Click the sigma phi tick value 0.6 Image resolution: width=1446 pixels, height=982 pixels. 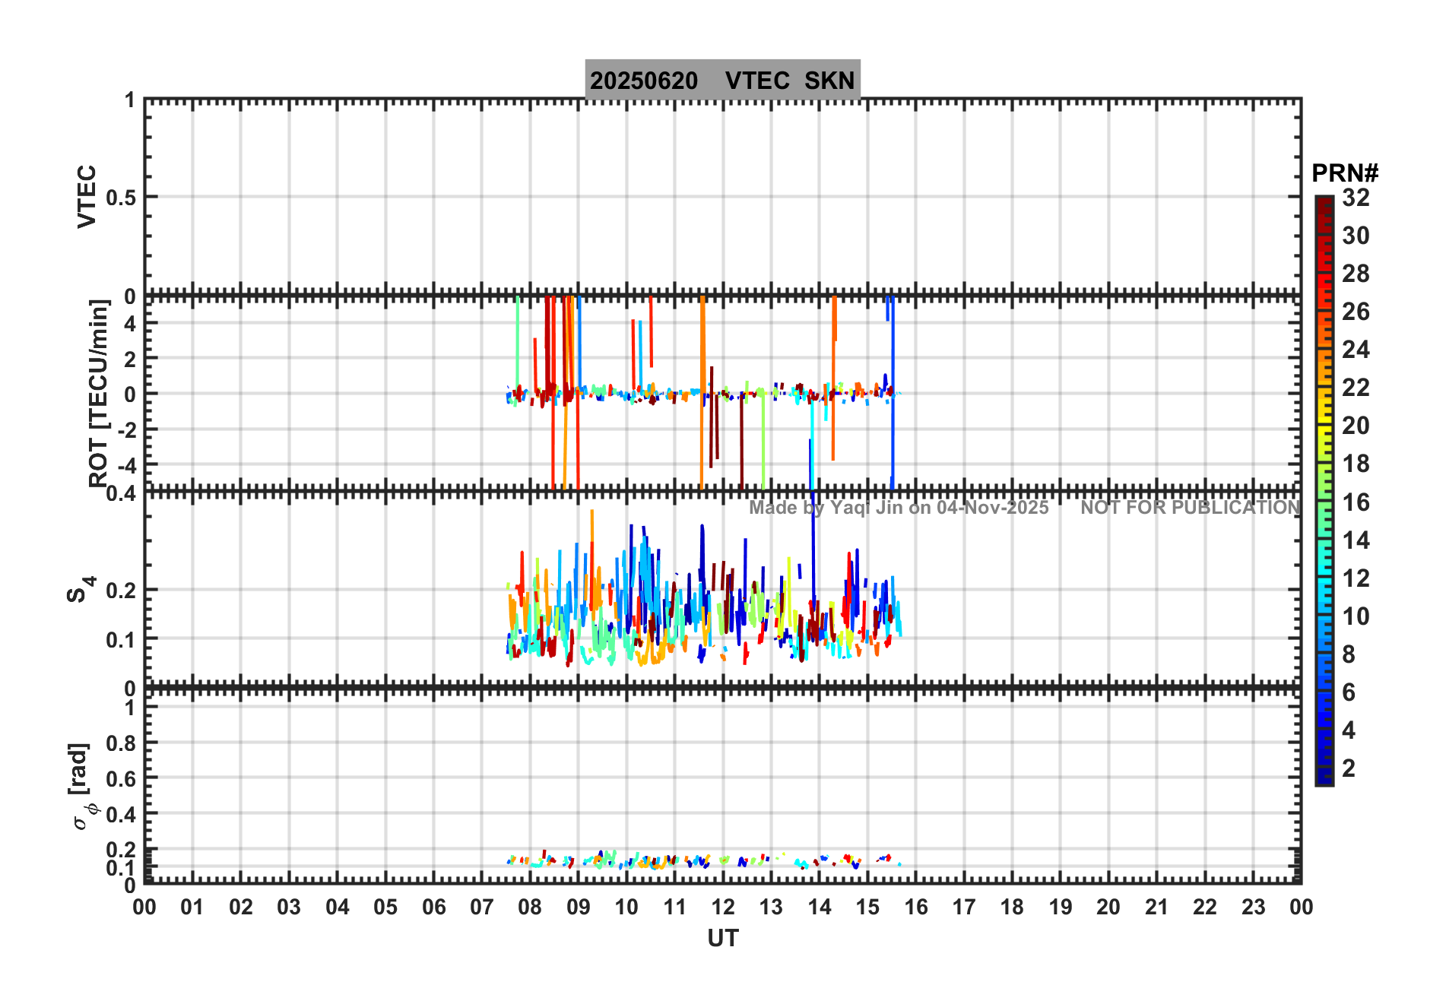click(x=121, y=779)
